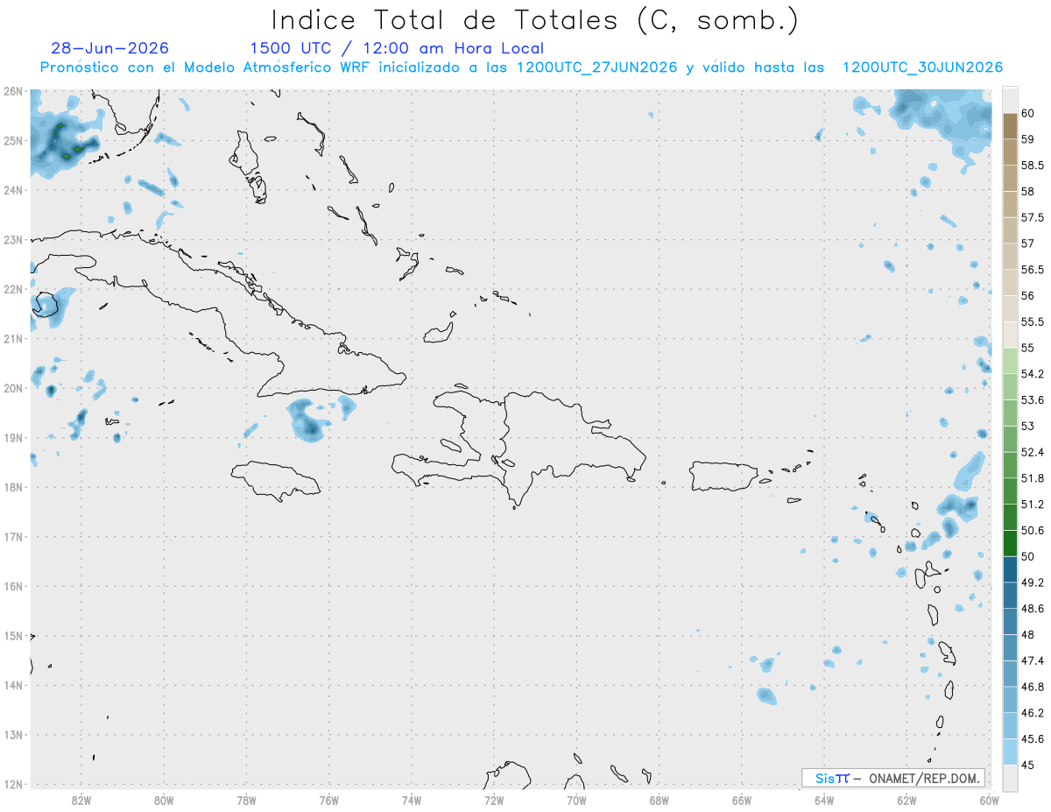
Task: Click the 70W longitude label
Action: [x=576, y=800]
